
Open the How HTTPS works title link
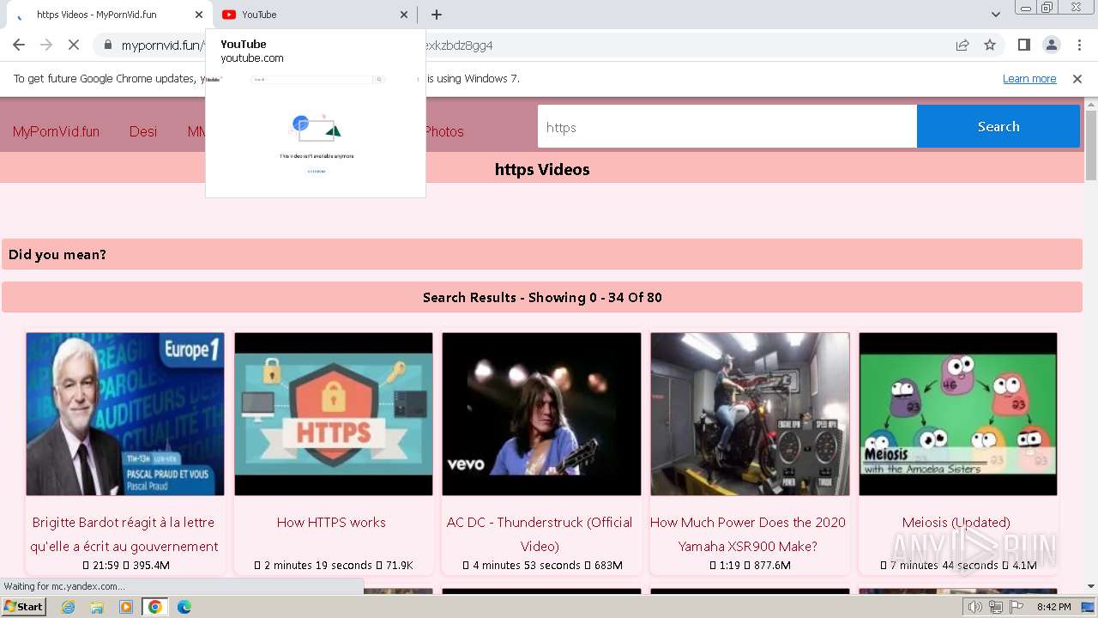(x=331, y=522)
